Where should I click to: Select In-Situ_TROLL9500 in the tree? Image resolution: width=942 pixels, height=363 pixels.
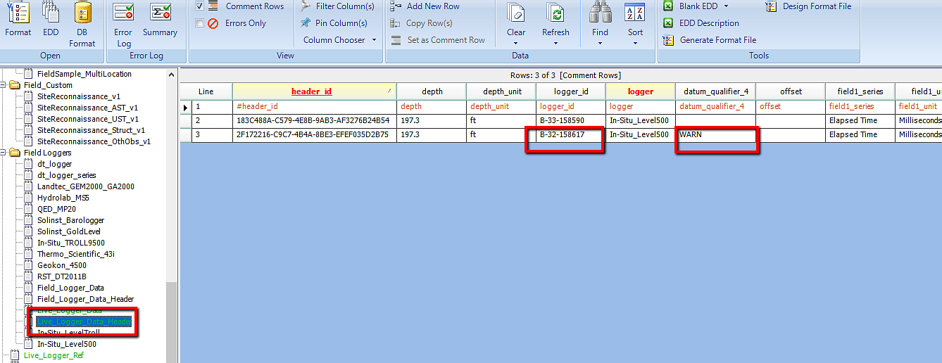click(70, 243)
